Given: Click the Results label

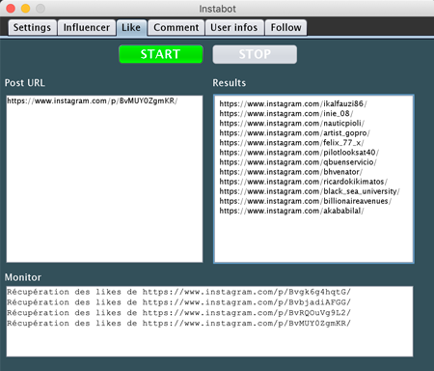Looking at the screenshot, I should pyautogui.click(x=230, y=83).
